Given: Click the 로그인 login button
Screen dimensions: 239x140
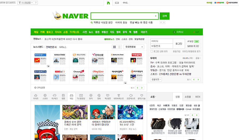Looking at the screenshot, I should tap(179, 44).
